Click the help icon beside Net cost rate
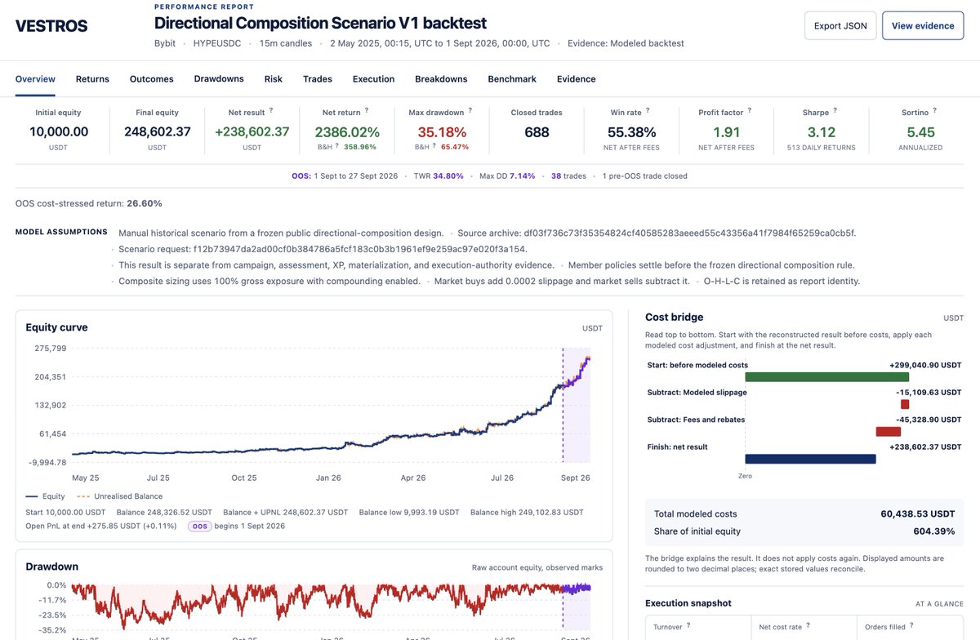Screen dimensions: 980x640 tap(808, 625)
